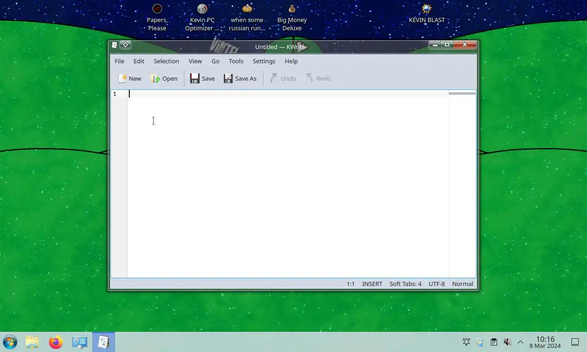Save the document using floppy Save icon

[x=202, y=78]
